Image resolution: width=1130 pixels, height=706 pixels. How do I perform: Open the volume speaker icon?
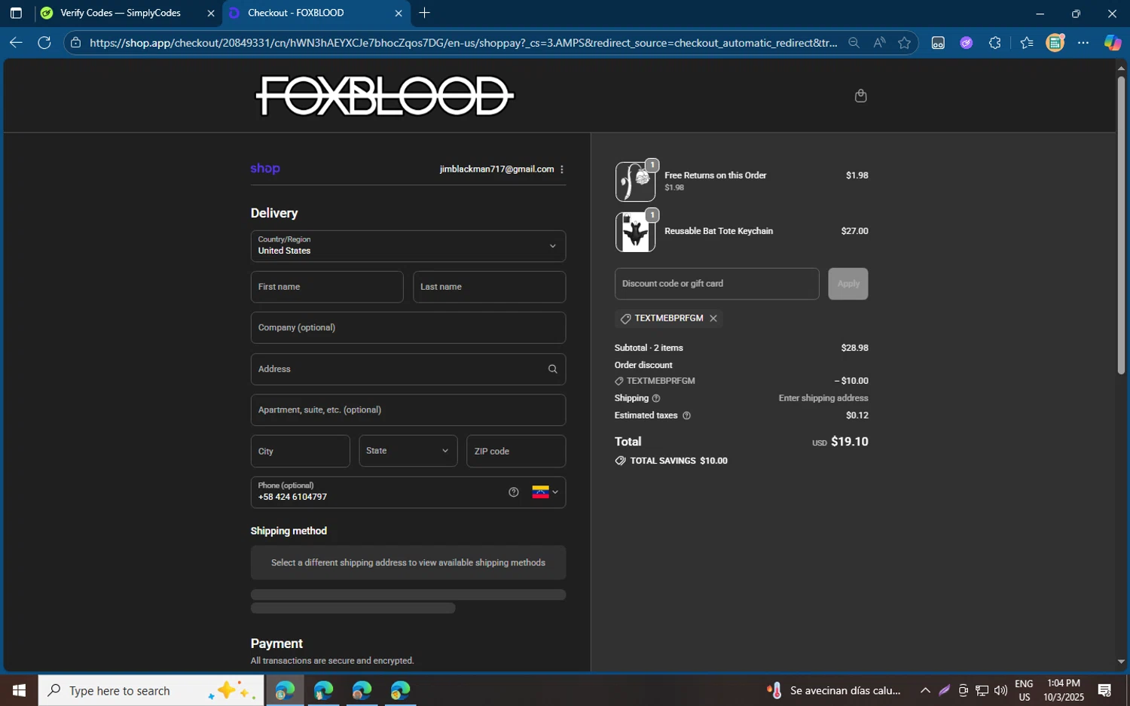1000,690
